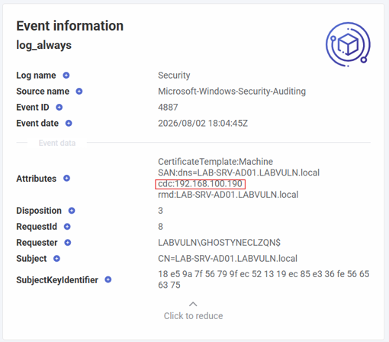This screenshot has width=389, height=342.
Task: Add Event ID filter via plus icon
Action: pyautogui.click(x=59, y=108)
